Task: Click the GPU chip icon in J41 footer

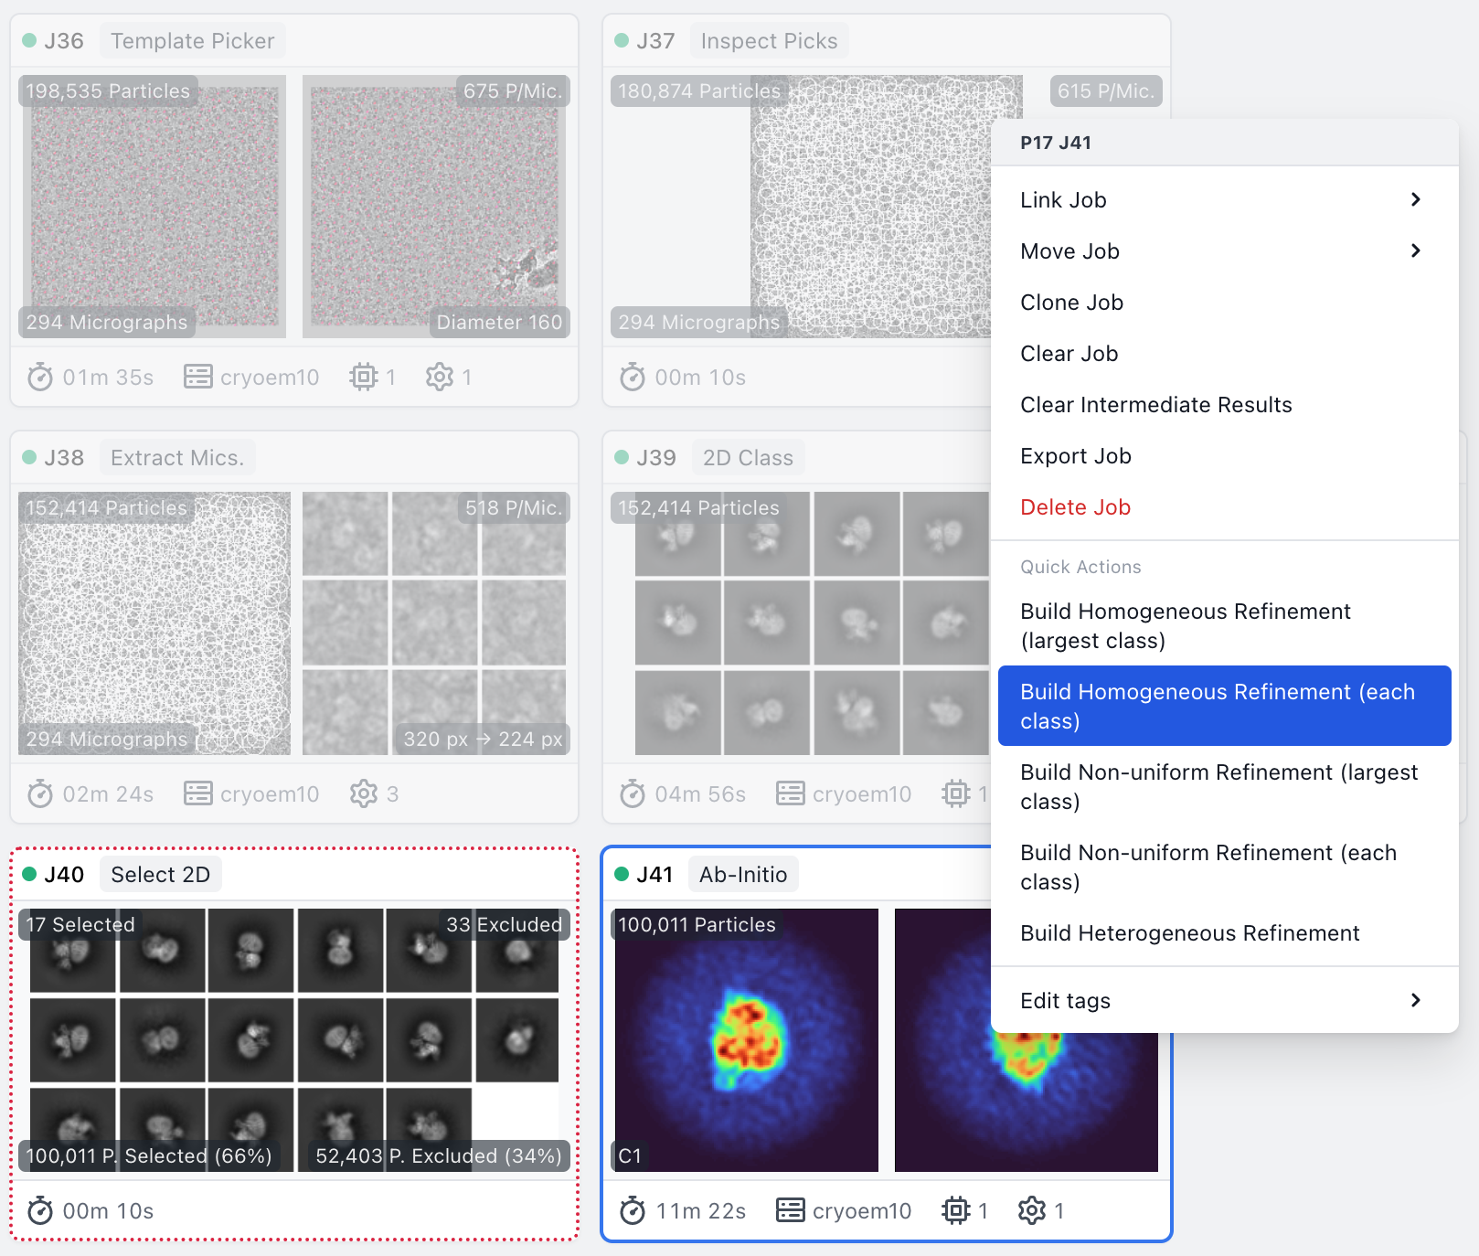Action: [x=955, y=1211]
